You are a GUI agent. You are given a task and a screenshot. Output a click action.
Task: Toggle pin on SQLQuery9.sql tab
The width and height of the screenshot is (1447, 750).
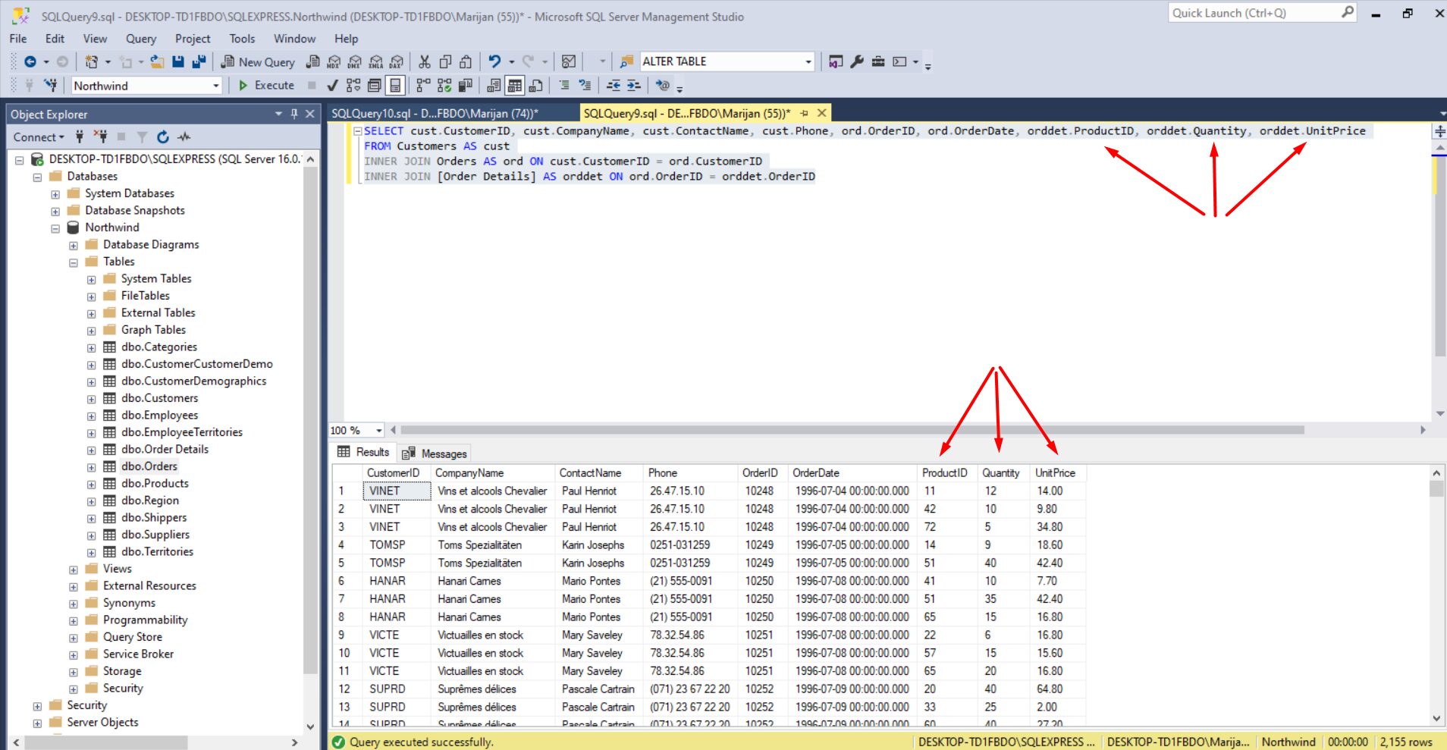click(804, 114)
